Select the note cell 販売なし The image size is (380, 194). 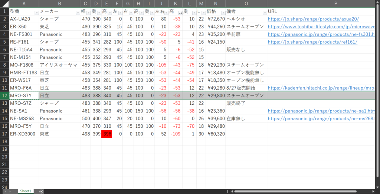point(246,50)
